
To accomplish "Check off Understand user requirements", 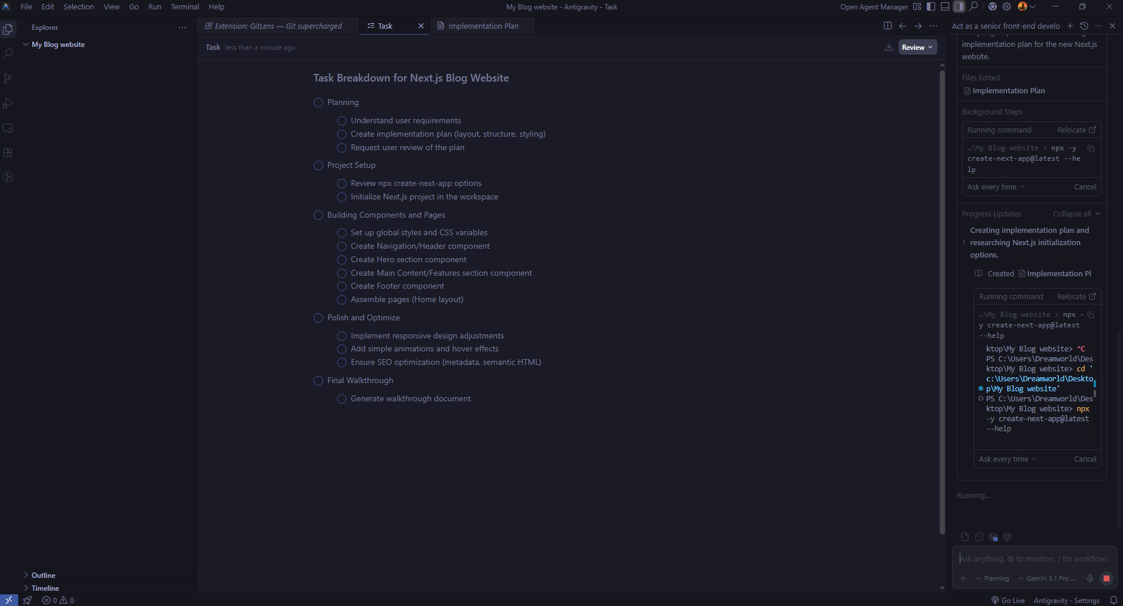I will tap(342, 121).
